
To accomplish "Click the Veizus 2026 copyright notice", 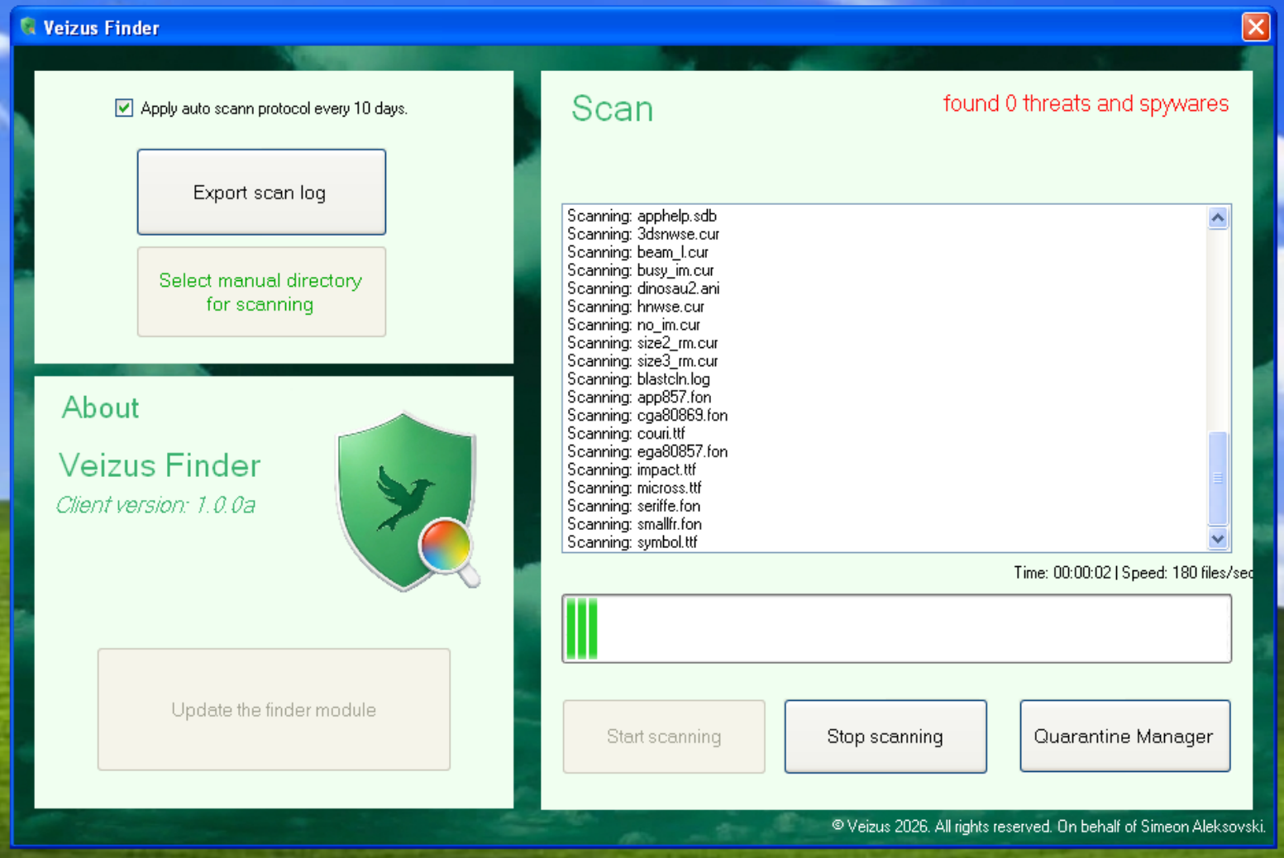I will [x=1048, y=827].
